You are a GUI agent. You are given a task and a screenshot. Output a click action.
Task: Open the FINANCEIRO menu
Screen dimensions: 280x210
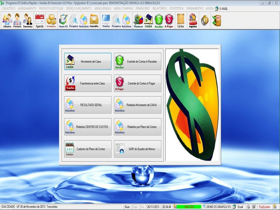click(143, 8)
